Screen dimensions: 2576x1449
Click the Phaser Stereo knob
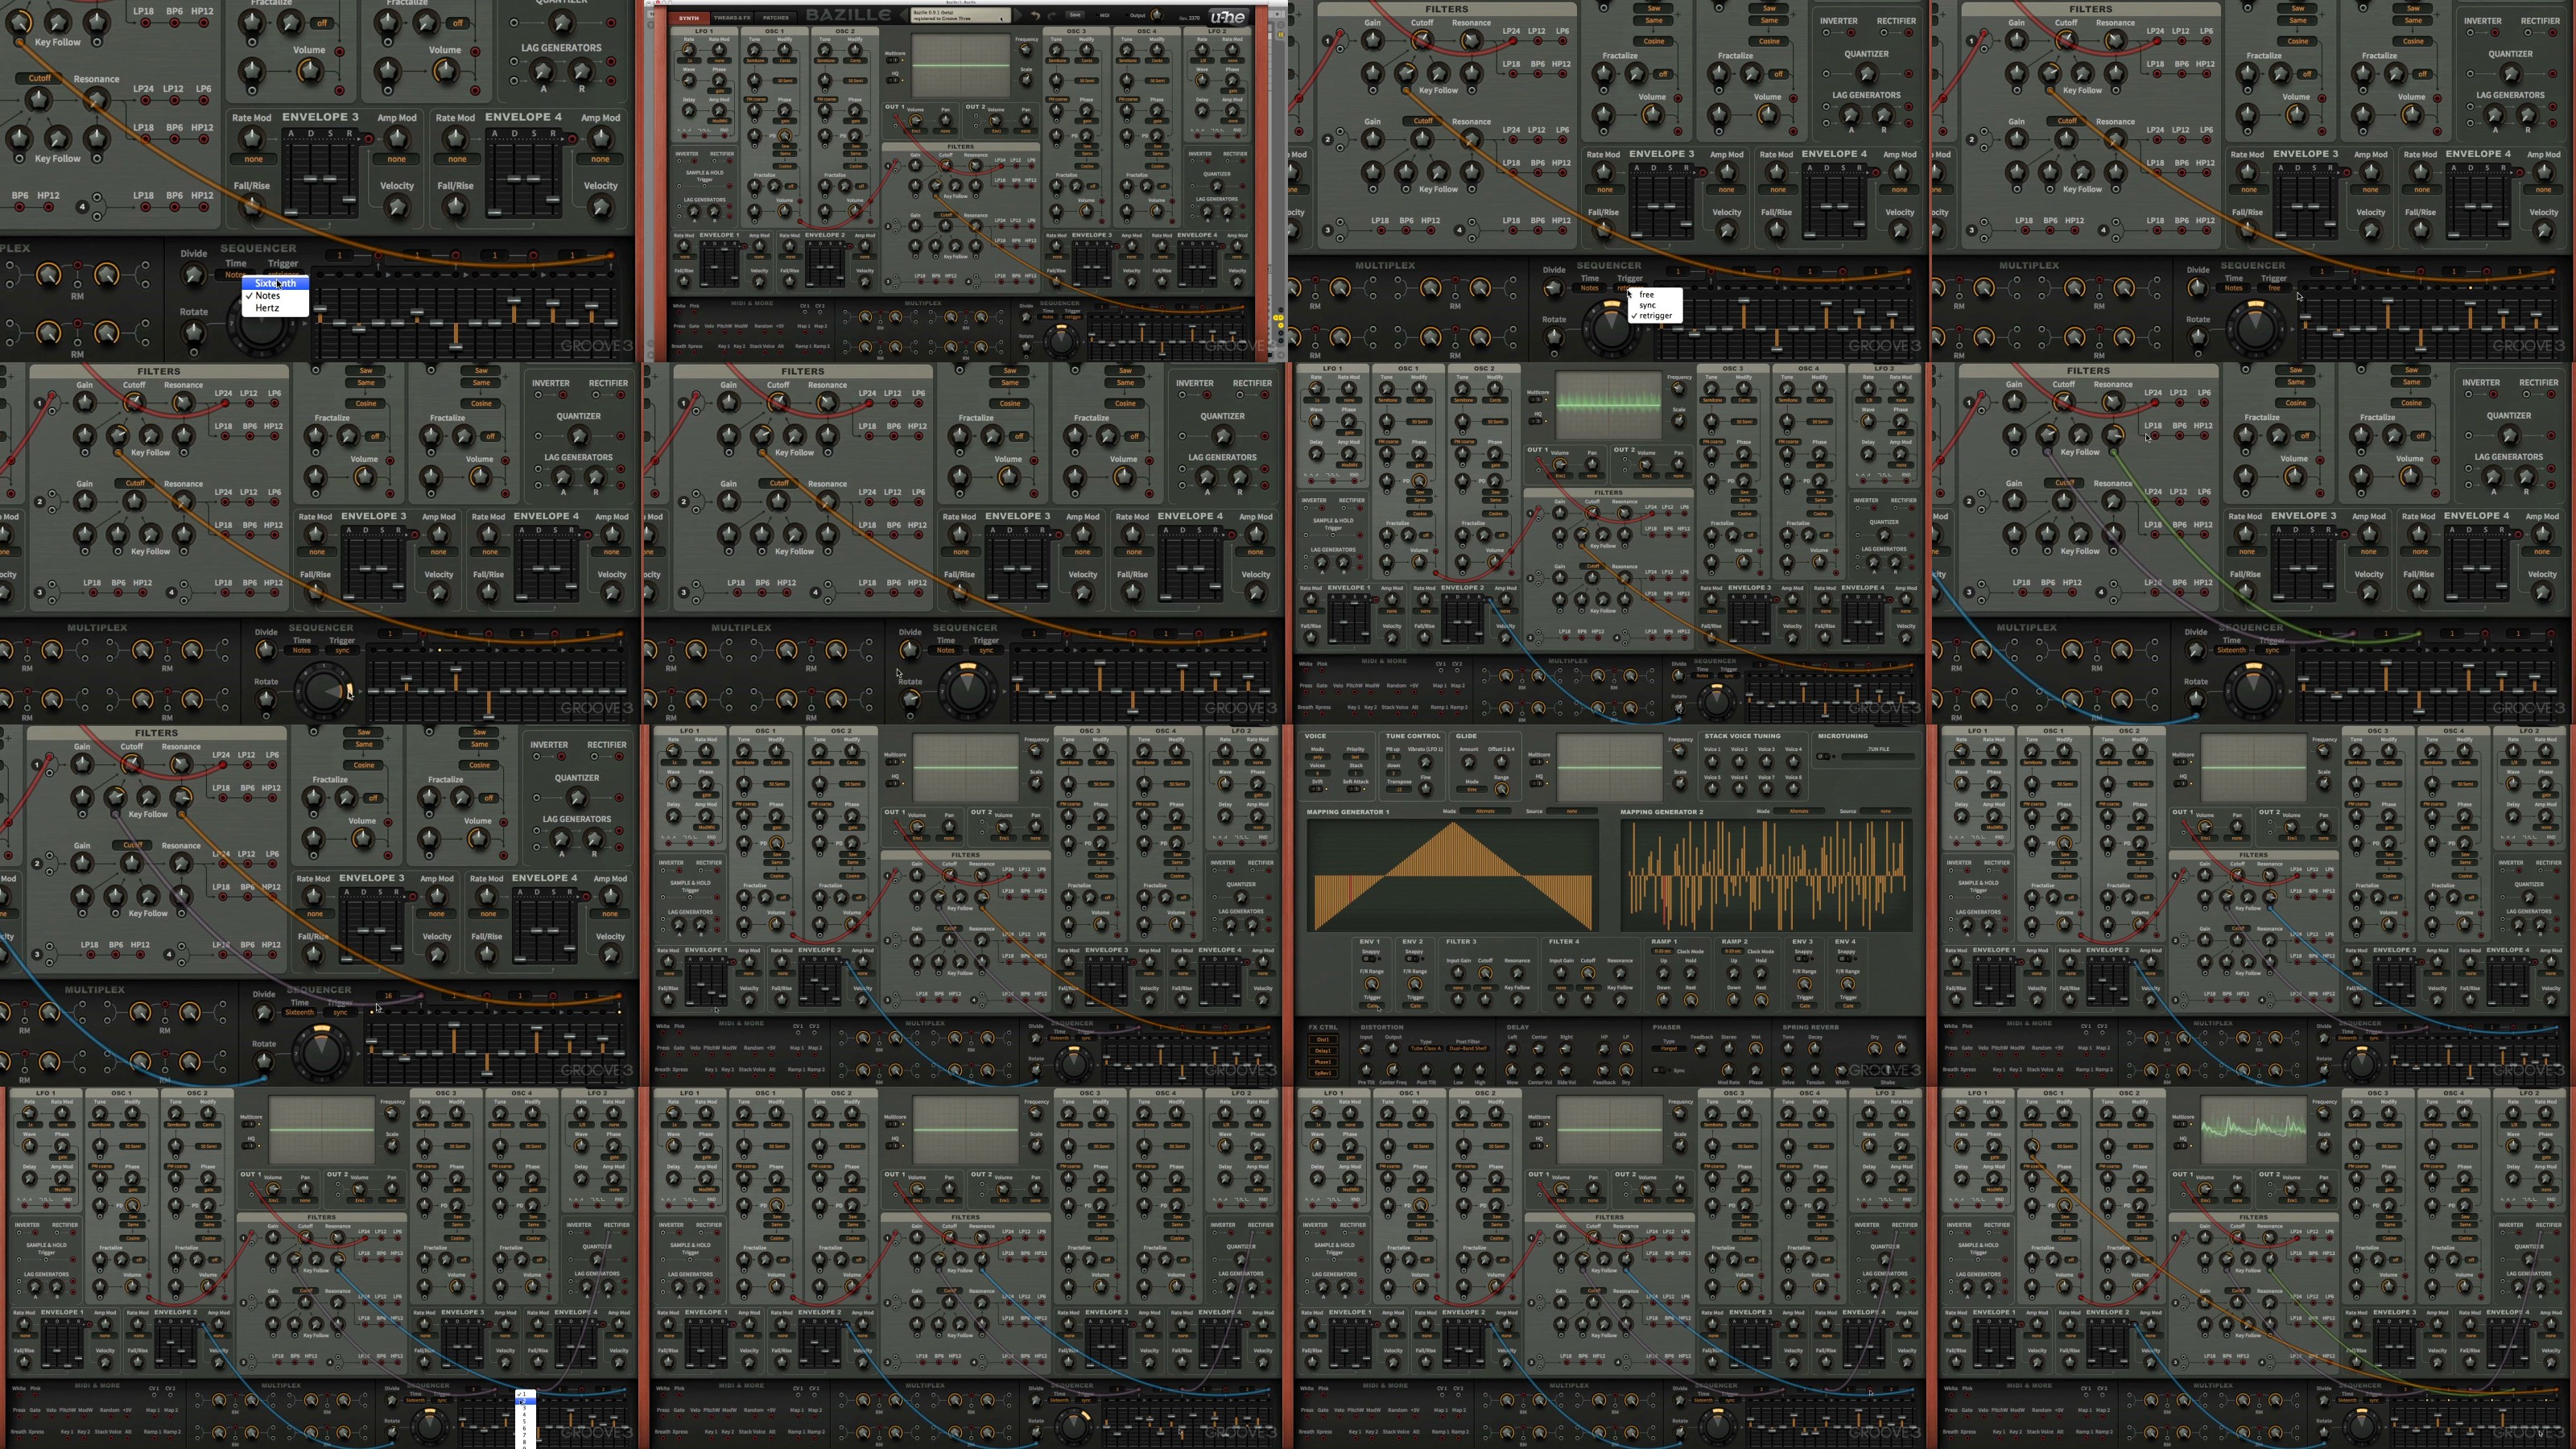coord(1729,1049)
